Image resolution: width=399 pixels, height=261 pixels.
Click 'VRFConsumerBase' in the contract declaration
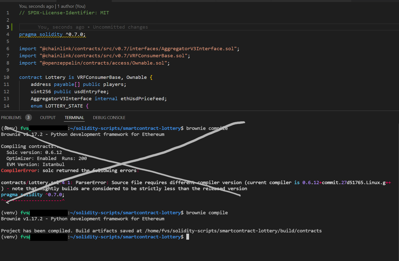point(99,77)
